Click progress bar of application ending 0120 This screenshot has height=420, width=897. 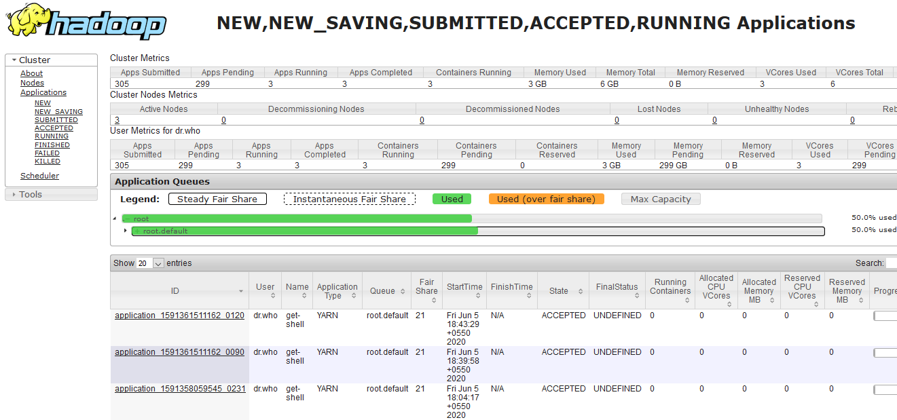tap(885, 316)
